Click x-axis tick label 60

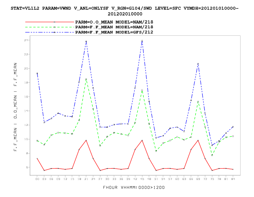(x=177, y=179)
